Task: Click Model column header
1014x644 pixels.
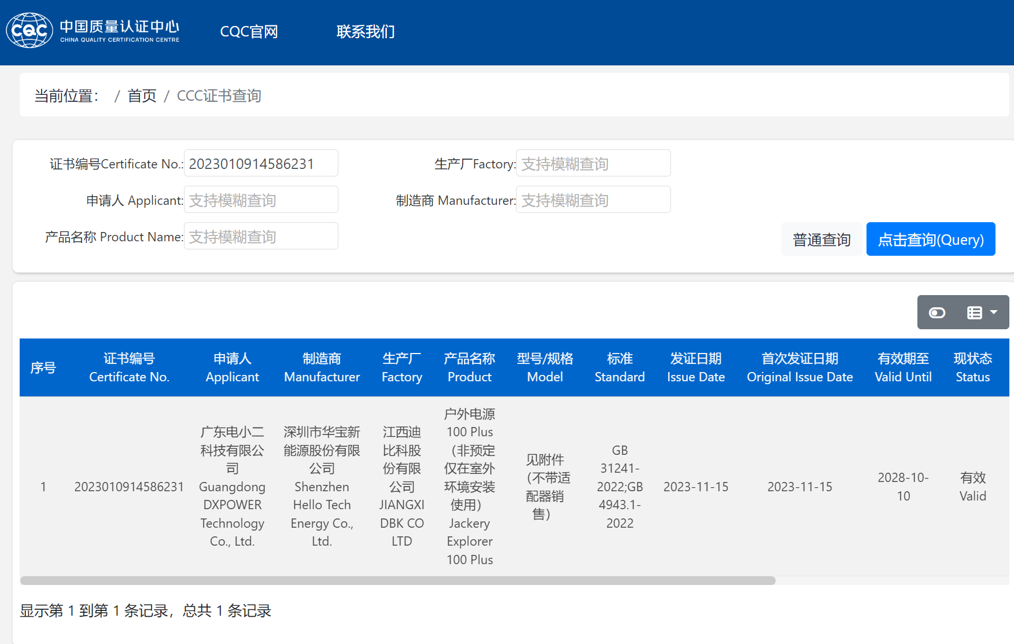Action: coord(545,367)
